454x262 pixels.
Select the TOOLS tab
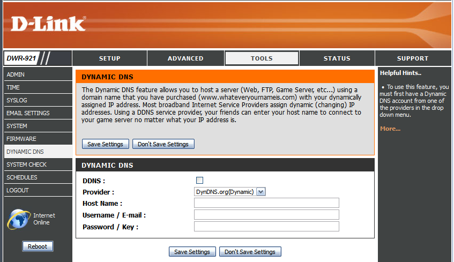point(262,58)
